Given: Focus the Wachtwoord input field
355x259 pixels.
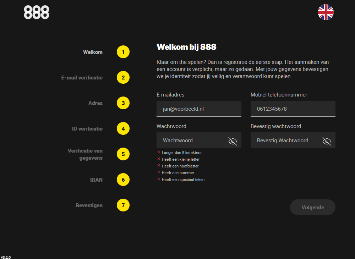Looking at the screenshot, I should coord(199,140).
